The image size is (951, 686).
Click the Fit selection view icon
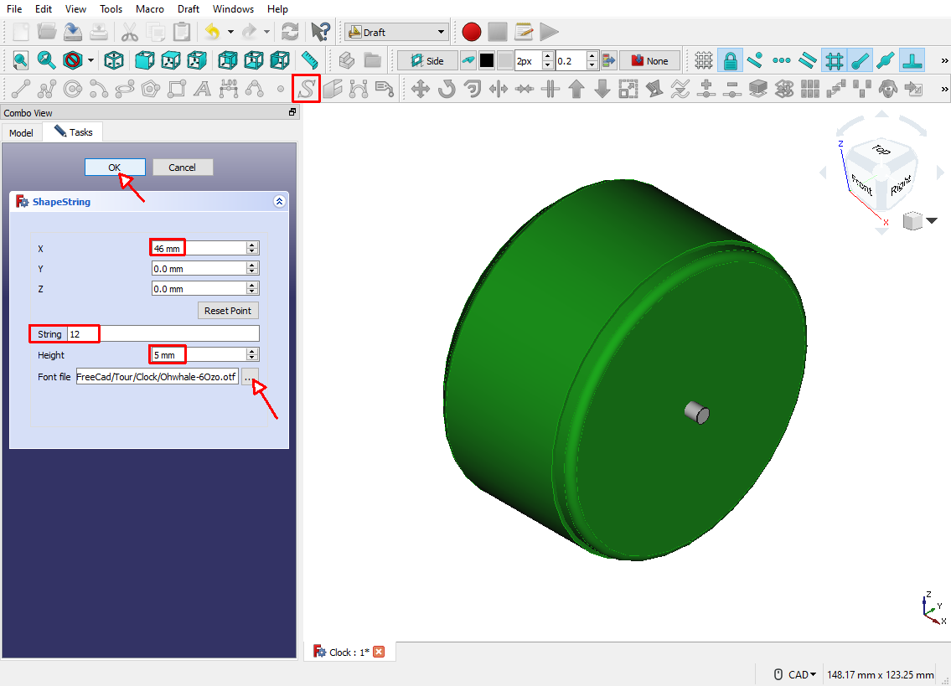click(47, 60)
